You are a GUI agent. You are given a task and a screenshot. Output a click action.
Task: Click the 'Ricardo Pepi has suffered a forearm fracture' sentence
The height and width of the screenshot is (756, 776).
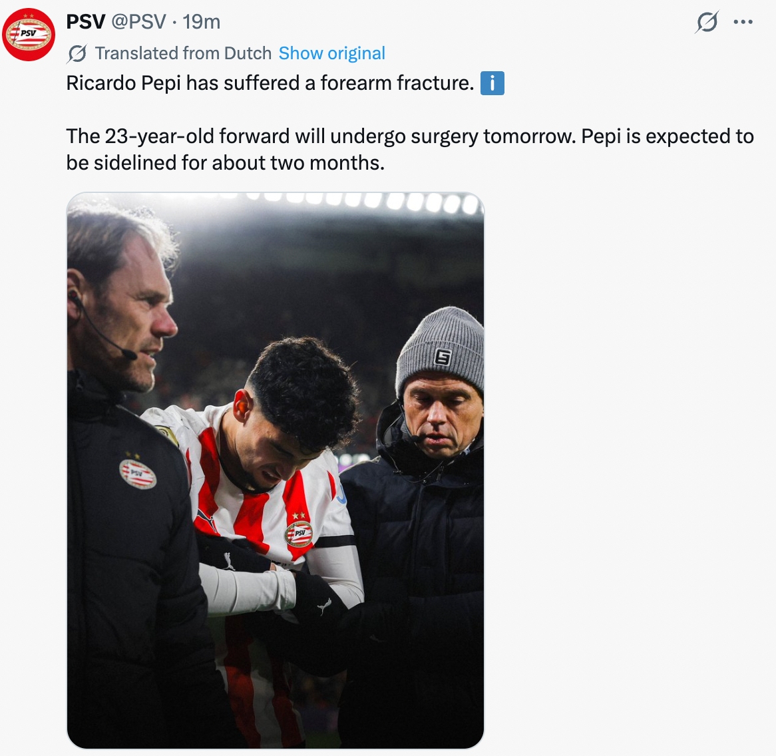[270, 83]
